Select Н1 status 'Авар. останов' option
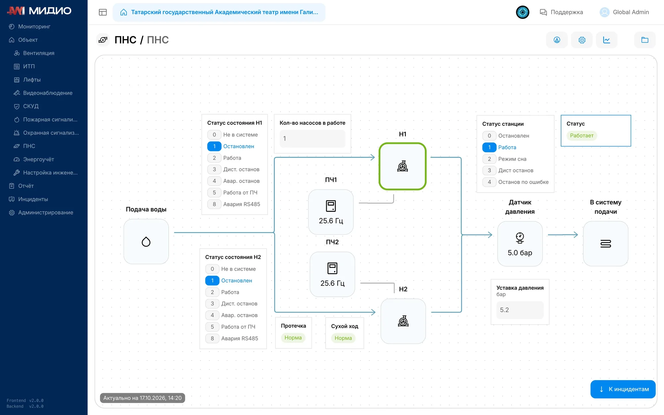The width and height of the screenshot is (664, 415). point(234,181)
